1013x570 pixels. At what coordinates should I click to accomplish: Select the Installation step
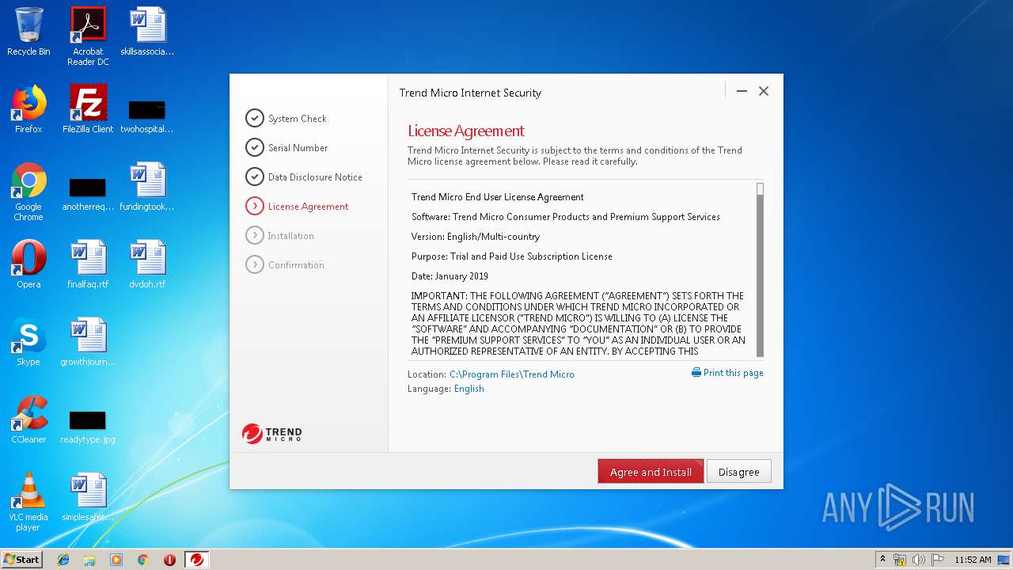(280, 236)
